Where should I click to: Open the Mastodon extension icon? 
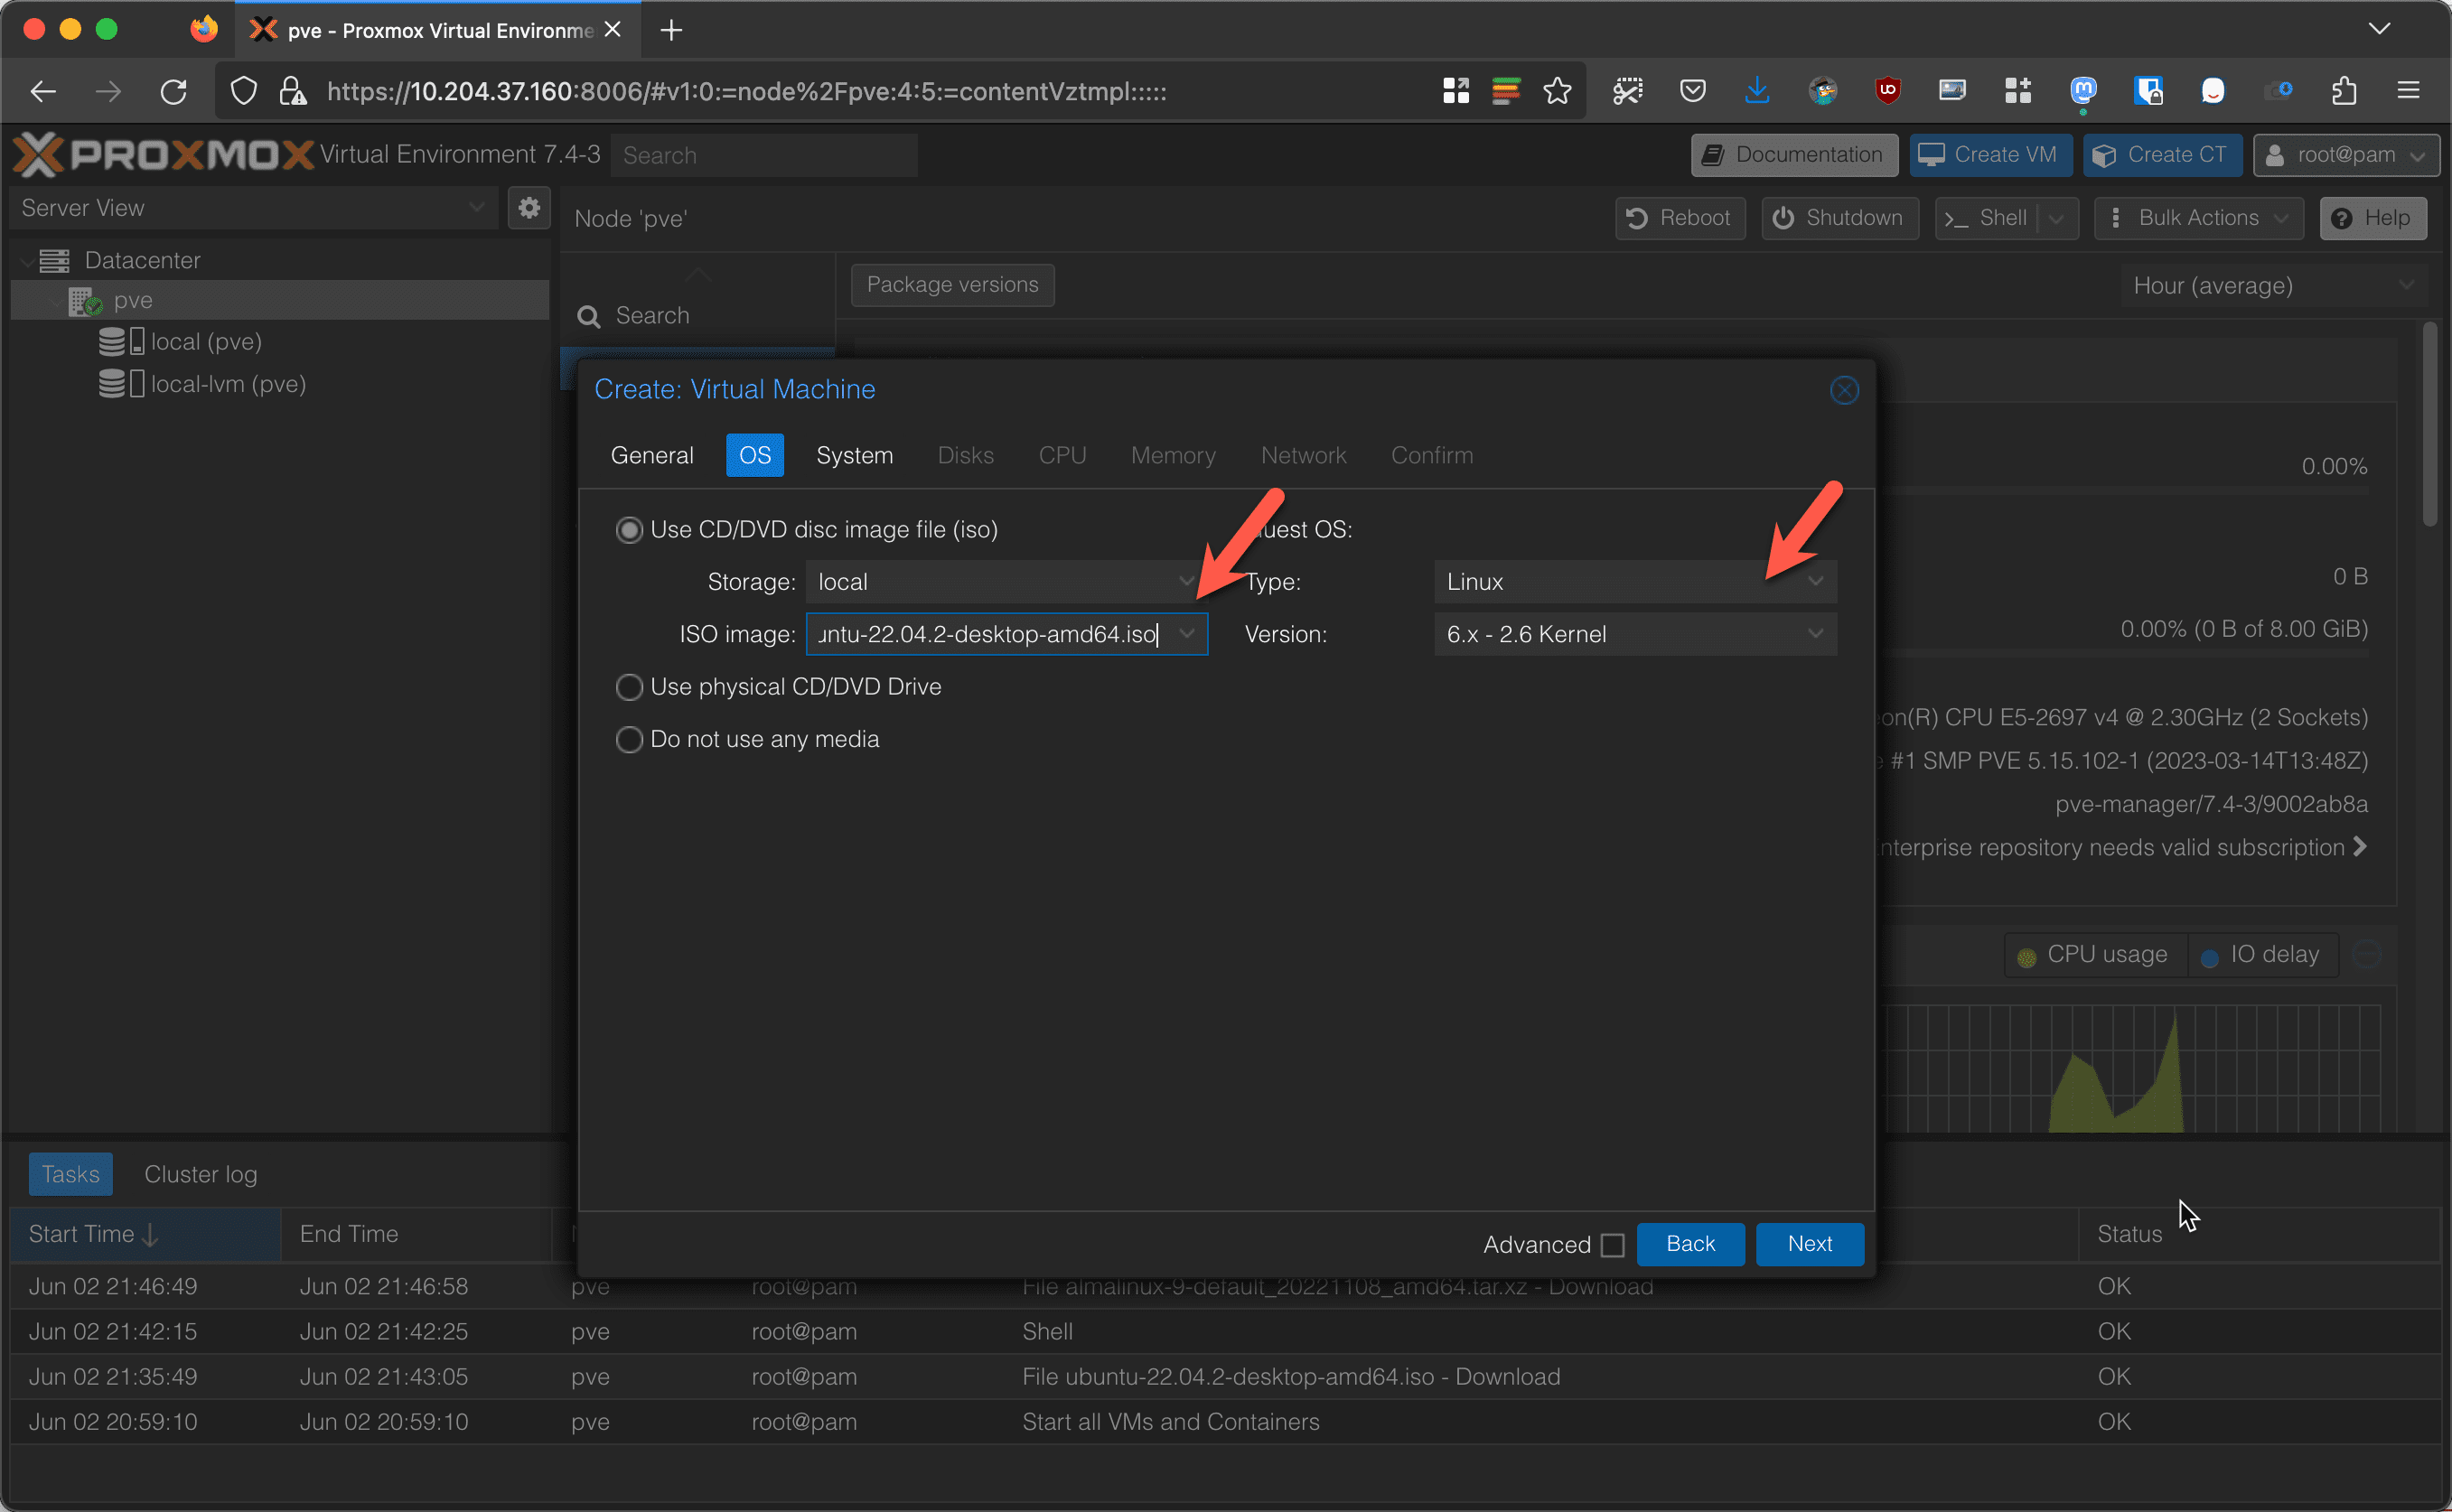[x=2082, y=92]
